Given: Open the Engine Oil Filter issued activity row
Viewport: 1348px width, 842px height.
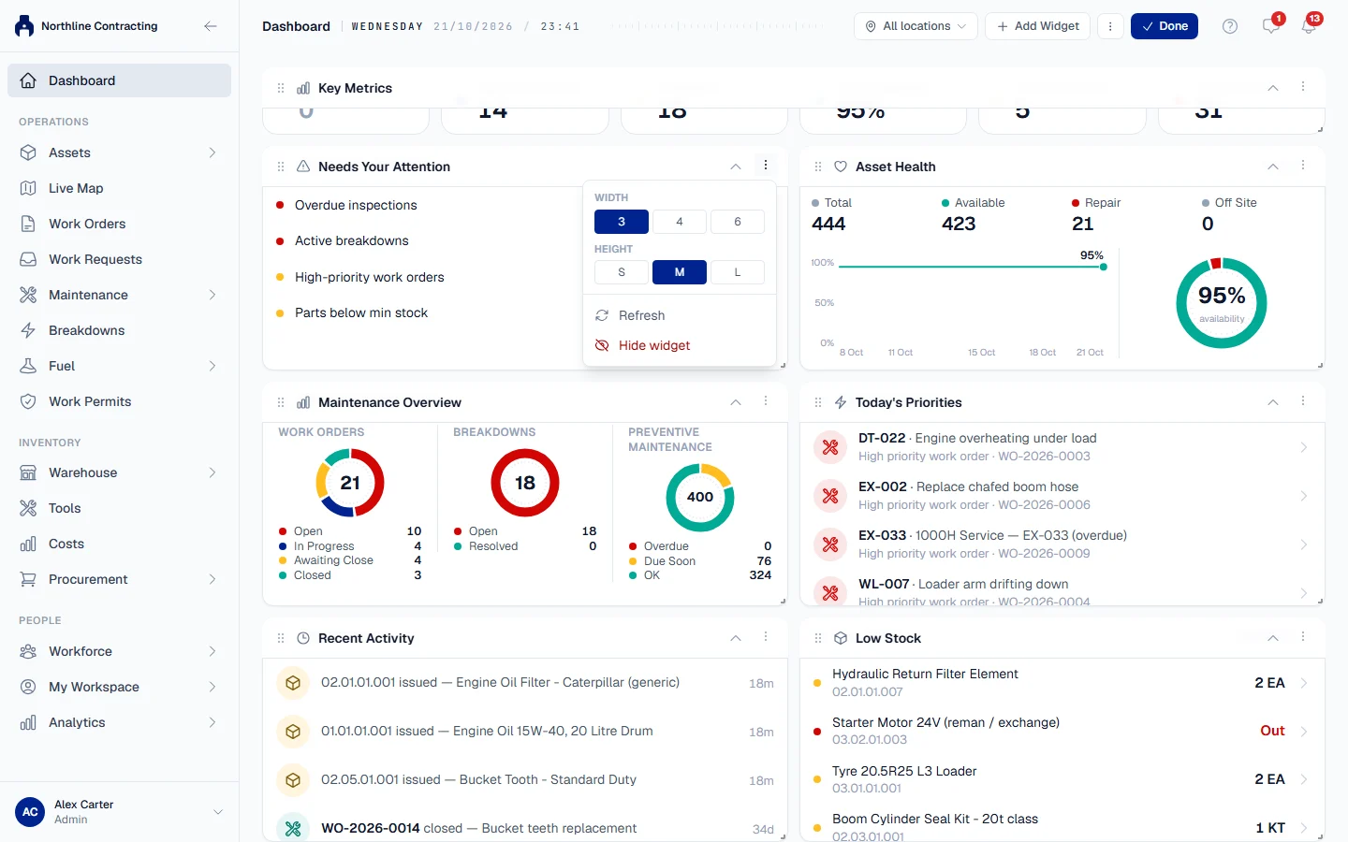Looking at the screenshot, I should pyautogui.click(x=525, y=683).
